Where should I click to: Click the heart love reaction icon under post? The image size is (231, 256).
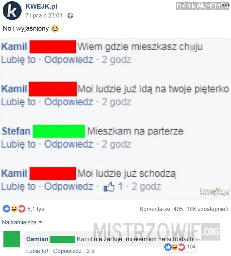coord(22,209)
